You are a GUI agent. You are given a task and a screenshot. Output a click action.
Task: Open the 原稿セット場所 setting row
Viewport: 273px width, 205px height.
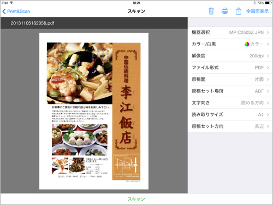click(230, 91)
